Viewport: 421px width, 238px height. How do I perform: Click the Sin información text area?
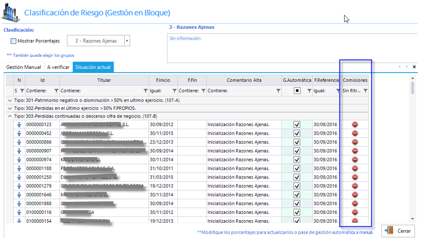point(293,48)
